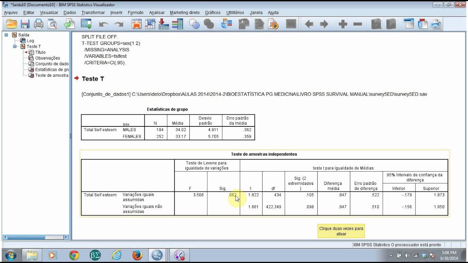The width and height of the screenshot is (468, 263).
Task: Open the recall recent dialogs icon
Action: [86, 24]
